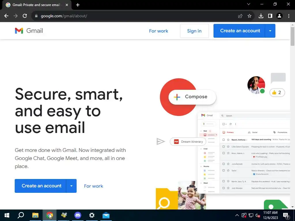Click the scrollbar down arrow
Screen dimensions: 295x221
[292, 207]
